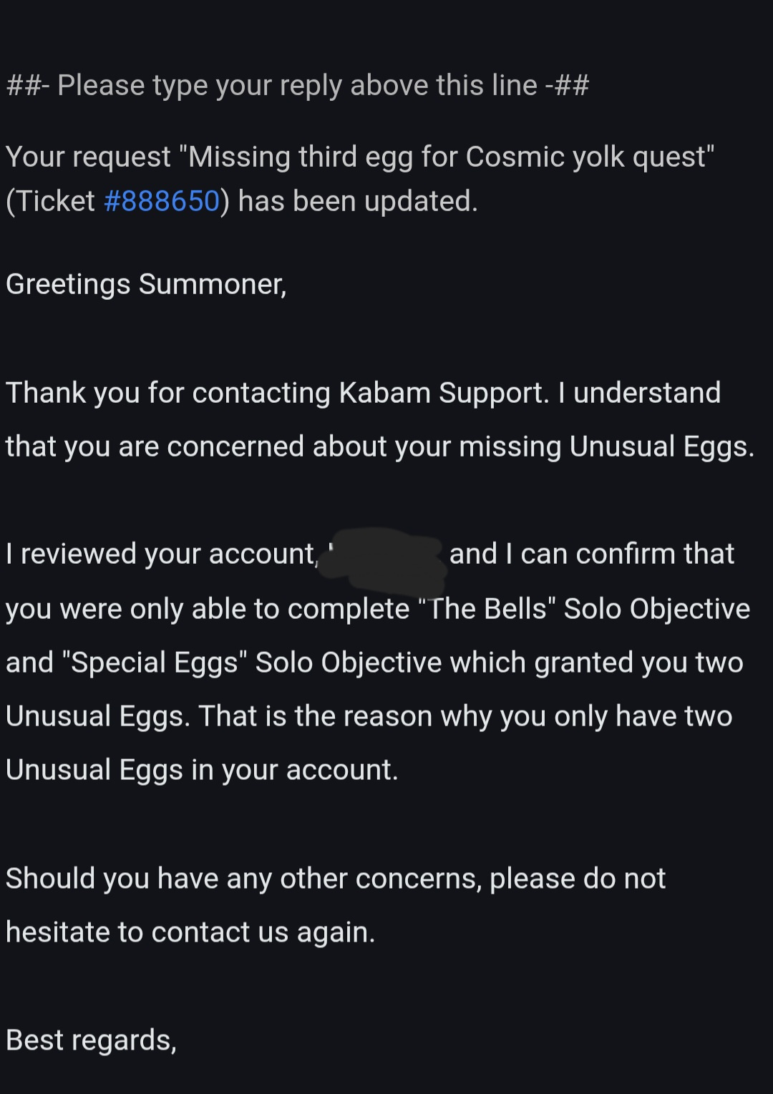Click the 'Greetings Summoner,' salutation
This screenshot has width=773, height=1094.
146,284
